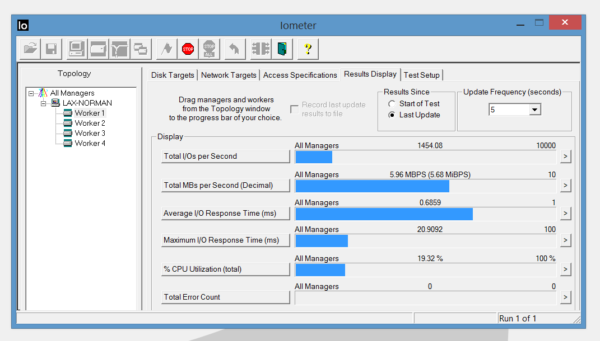The height and width of the screenshot is (341, 600).
Task: Go to the Test Setup tab
Action: [422, 75]
